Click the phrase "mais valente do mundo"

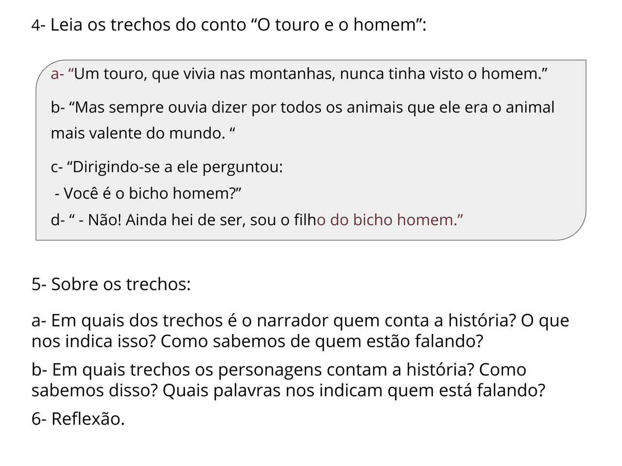(x=138, y=133)
